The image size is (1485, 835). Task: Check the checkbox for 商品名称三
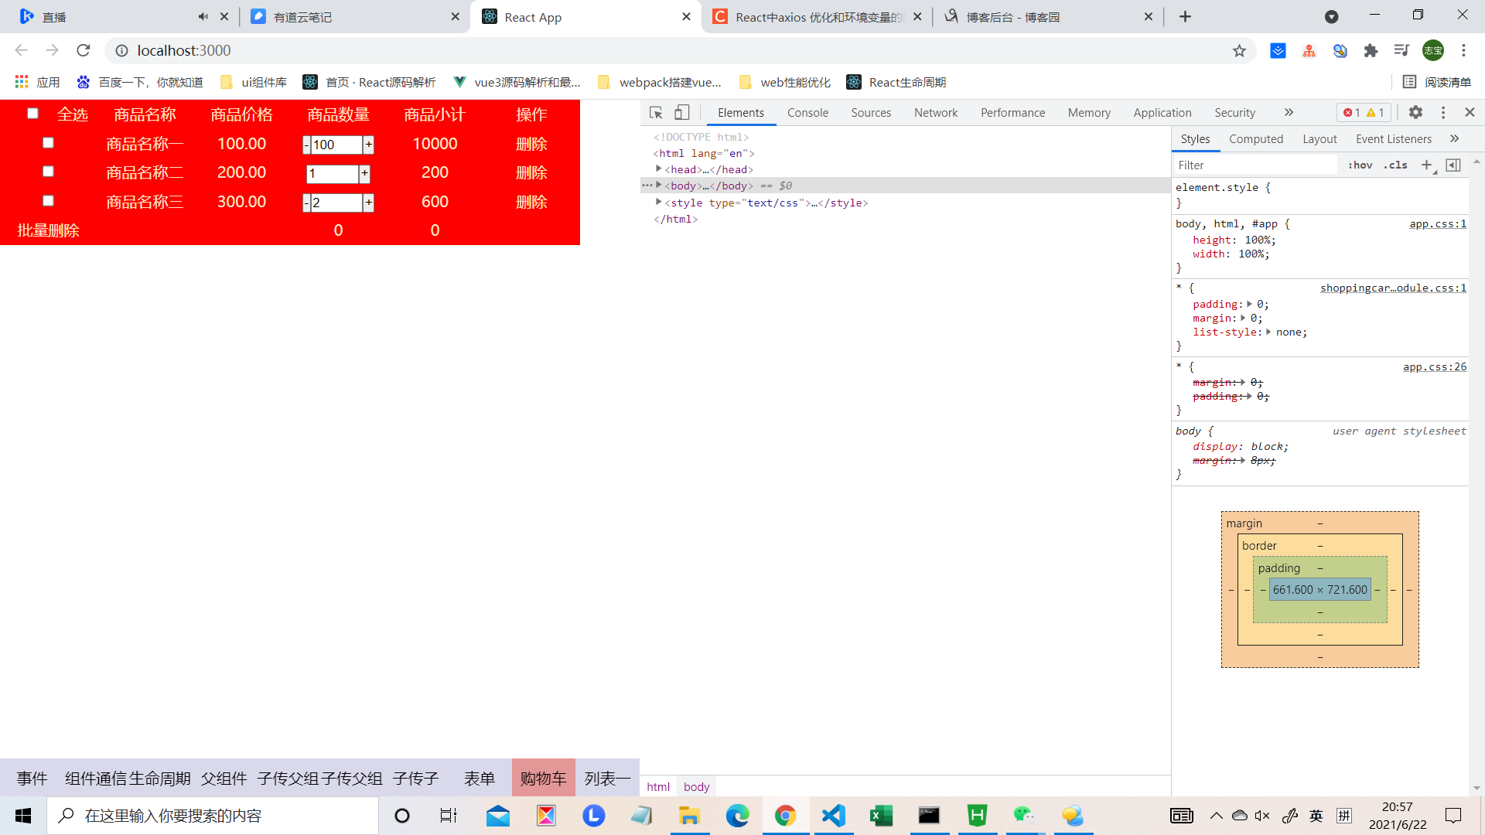48,201
